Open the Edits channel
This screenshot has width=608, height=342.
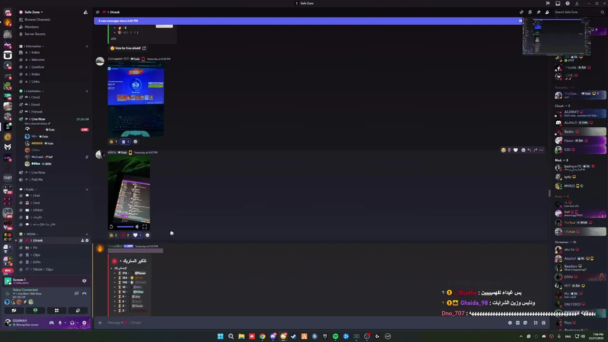click(36, 262)
